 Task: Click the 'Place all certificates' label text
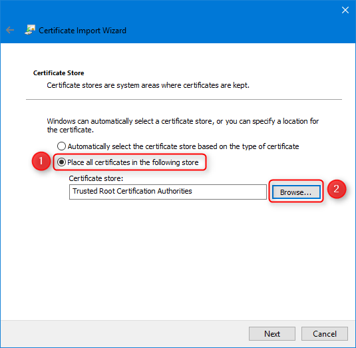click(x=133, y=162)
